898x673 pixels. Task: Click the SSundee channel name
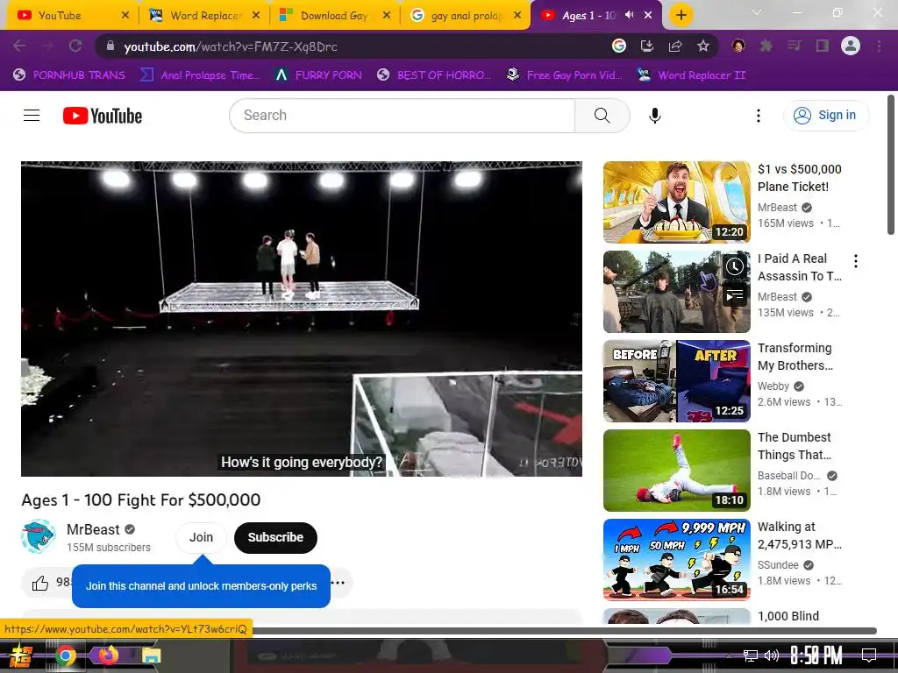tap(778, 565)
